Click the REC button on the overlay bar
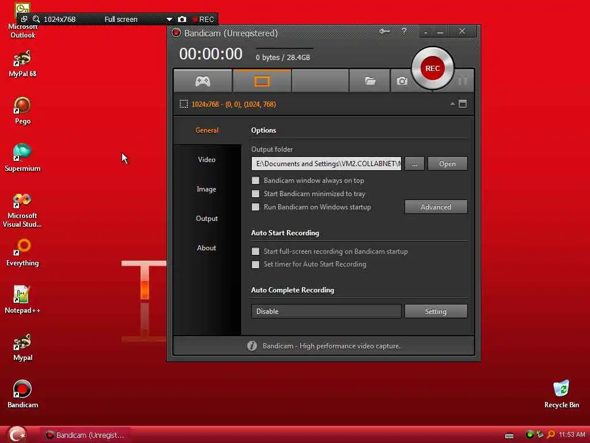The height and width of the screenshot is (443, 590). tap(203, 19)
